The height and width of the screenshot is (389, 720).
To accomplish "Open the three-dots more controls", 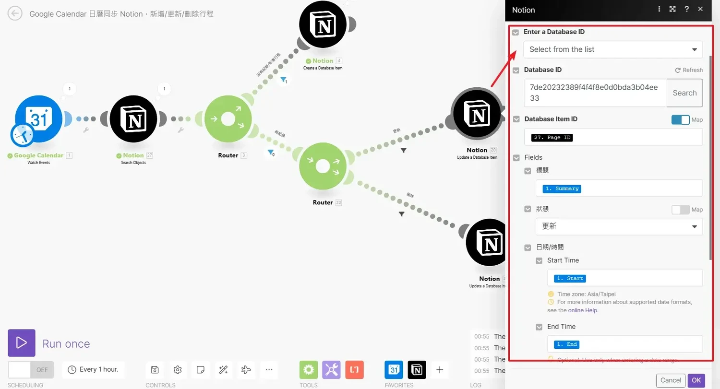I will pos(269,369).
